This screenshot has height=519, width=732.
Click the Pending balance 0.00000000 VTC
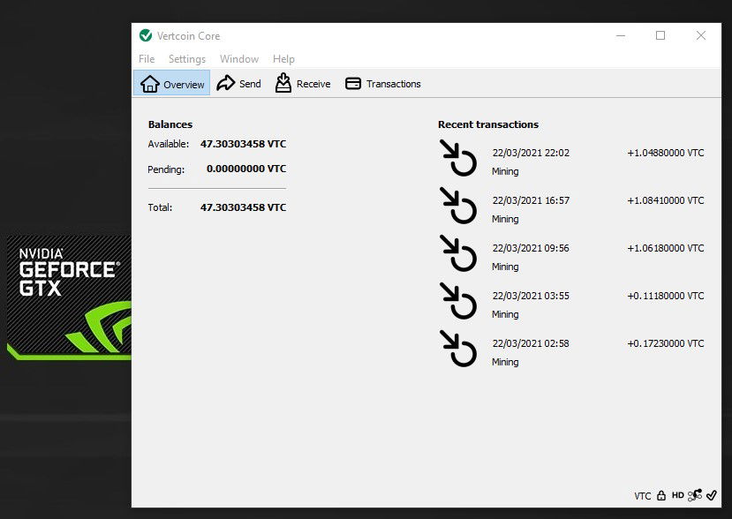coord(246,169)
